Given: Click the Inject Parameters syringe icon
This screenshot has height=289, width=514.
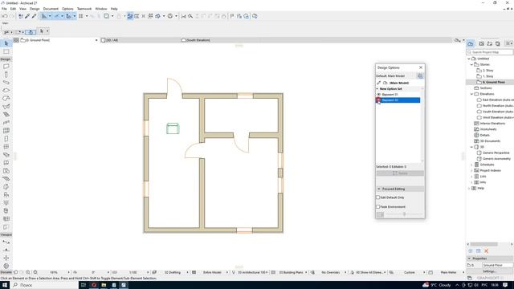Looking at the screenshot, I should 34,16.
